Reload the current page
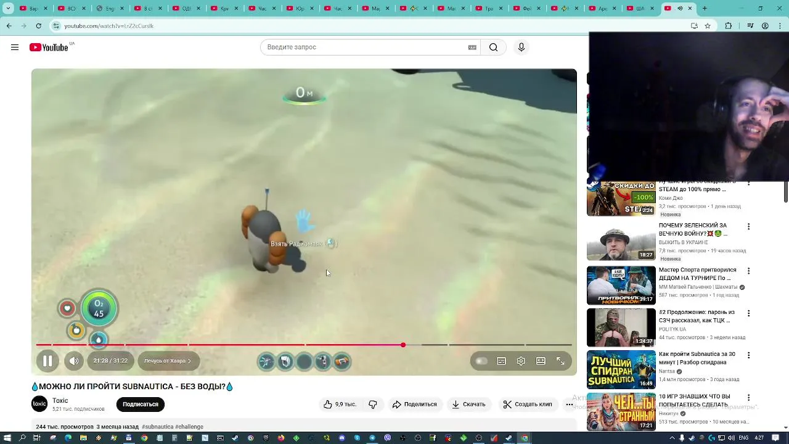The height and width of the screenshot is (444, 789). pos(38,26)
